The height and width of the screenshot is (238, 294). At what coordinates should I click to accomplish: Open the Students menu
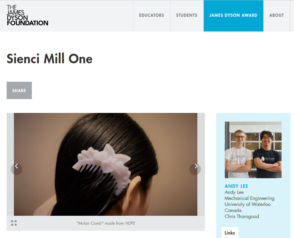point(187,16)
